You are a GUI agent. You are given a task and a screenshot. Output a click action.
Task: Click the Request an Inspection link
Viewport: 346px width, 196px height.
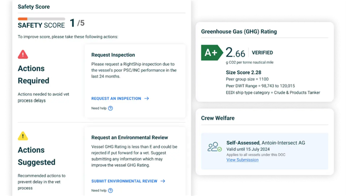point(116,99)
